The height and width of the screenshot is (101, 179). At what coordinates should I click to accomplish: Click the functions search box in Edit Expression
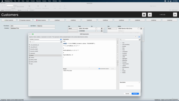(129, 40)
